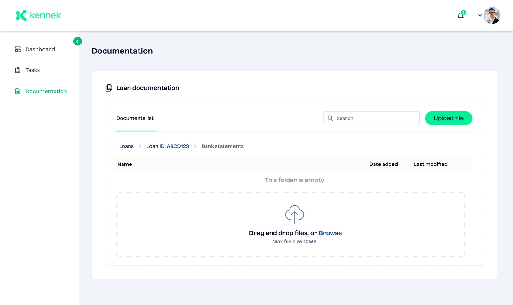Open Loan ID: ABCD123 breadcrumb
Viewport: 513px width, 305px height.
click(x=167, y=146)
